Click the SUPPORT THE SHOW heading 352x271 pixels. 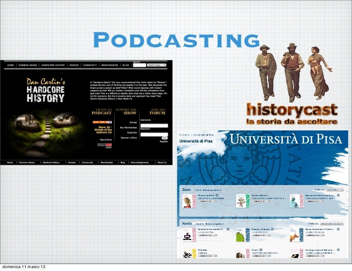pos(126,112)
